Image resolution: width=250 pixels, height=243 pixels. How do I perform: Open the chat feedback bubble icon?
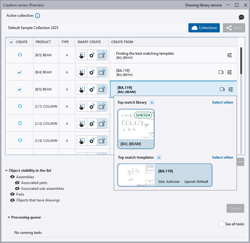point(241,18)
